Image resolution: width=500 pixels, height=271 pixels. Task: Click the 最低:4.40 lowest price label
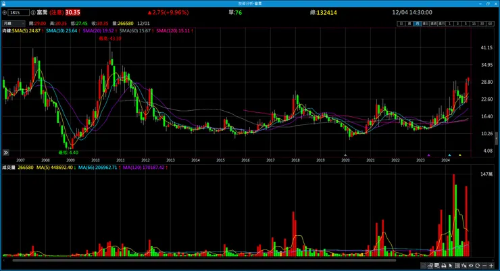click(x=68, y=153)
